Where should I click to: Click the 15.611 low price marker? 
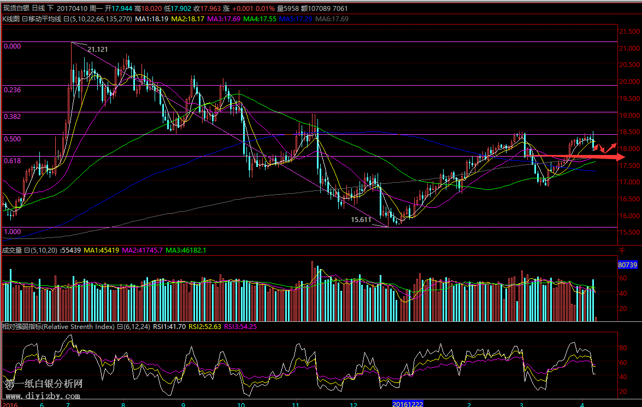coord(361,219)
